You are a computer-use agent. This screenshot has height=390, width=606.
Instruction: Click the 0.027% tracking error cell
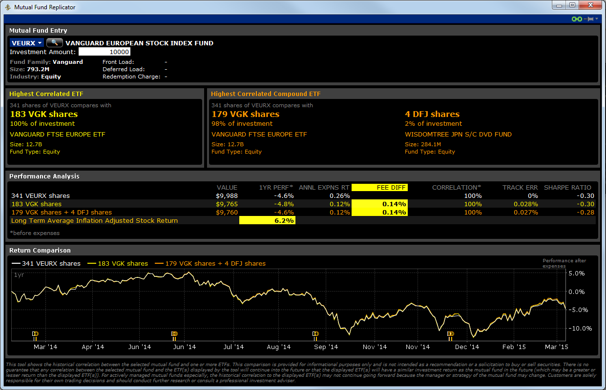[525, 212]
